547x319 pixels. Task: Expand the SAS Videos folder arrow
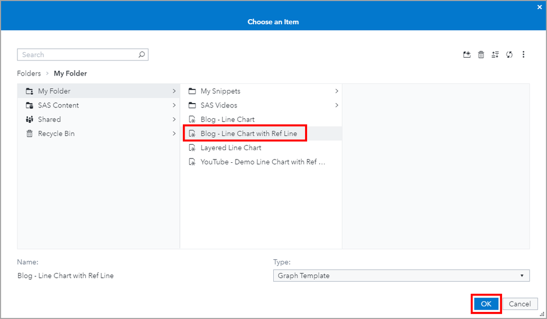pos(337,105)
